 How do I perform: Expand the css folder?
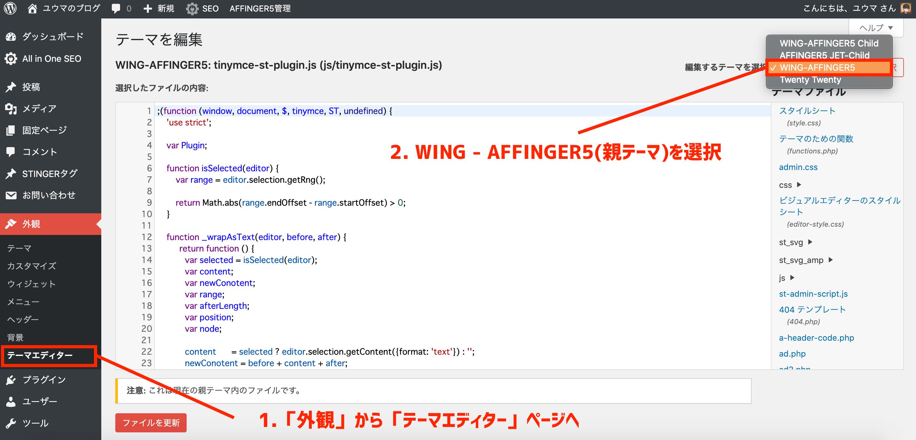point(790,185)
